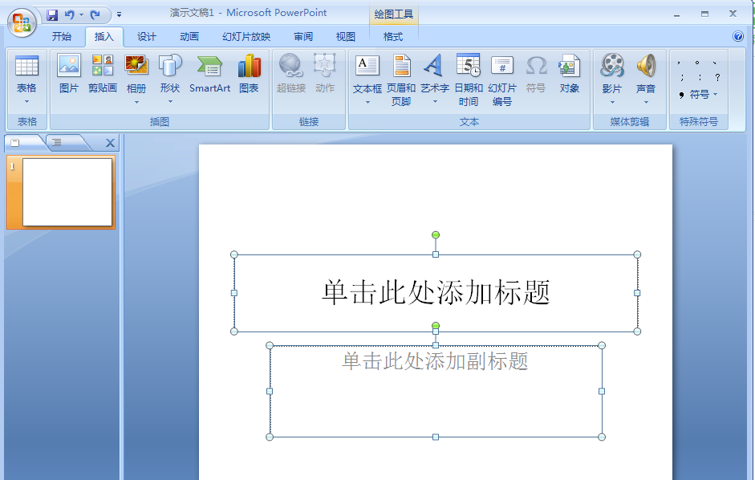The image size is (755, 480).
Task: Open the 设计 tab
Action: 146,37
